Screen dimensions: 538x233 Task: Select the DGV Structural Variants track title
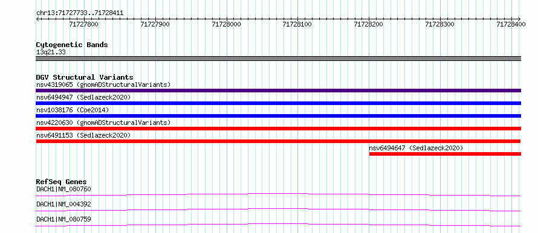(85, 77)
